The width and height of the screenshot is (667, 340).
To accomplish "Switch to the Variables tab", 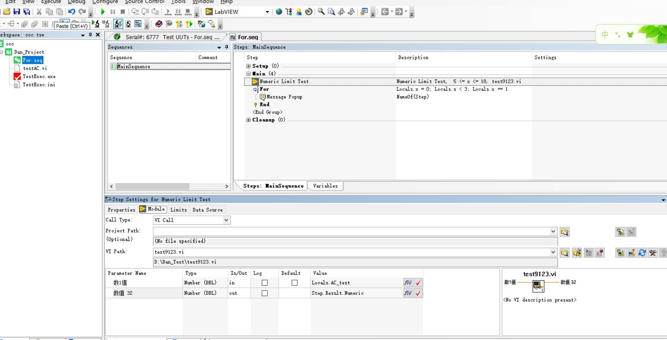I will pyautogui.click(x=325, y=186).
